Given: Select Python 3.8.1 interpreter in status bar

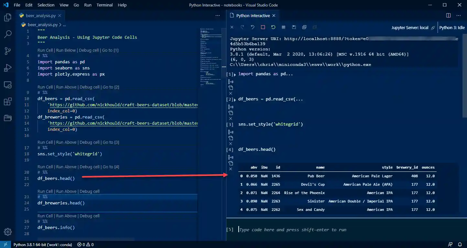Looking at the screenshot, I should (x=43, y=244).
